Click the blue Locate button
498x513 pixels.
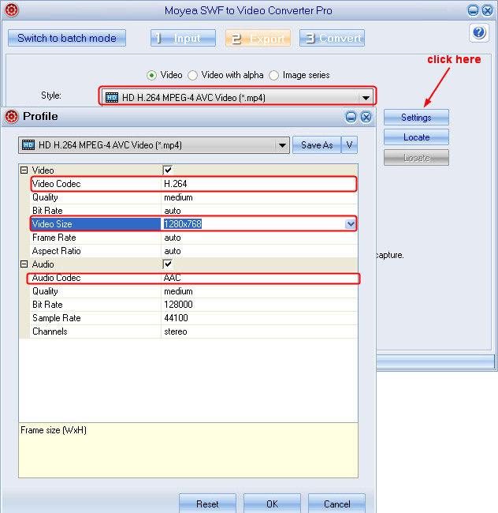click(416, 137)
